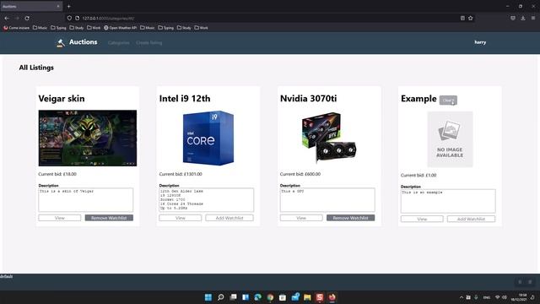
Task: Click the grey badge beside Example title
Action: [448, 100]
